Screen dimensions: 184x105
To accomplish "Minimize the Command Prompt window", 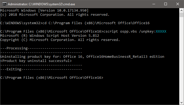I will pyautogui.click(x=154, y=4).
